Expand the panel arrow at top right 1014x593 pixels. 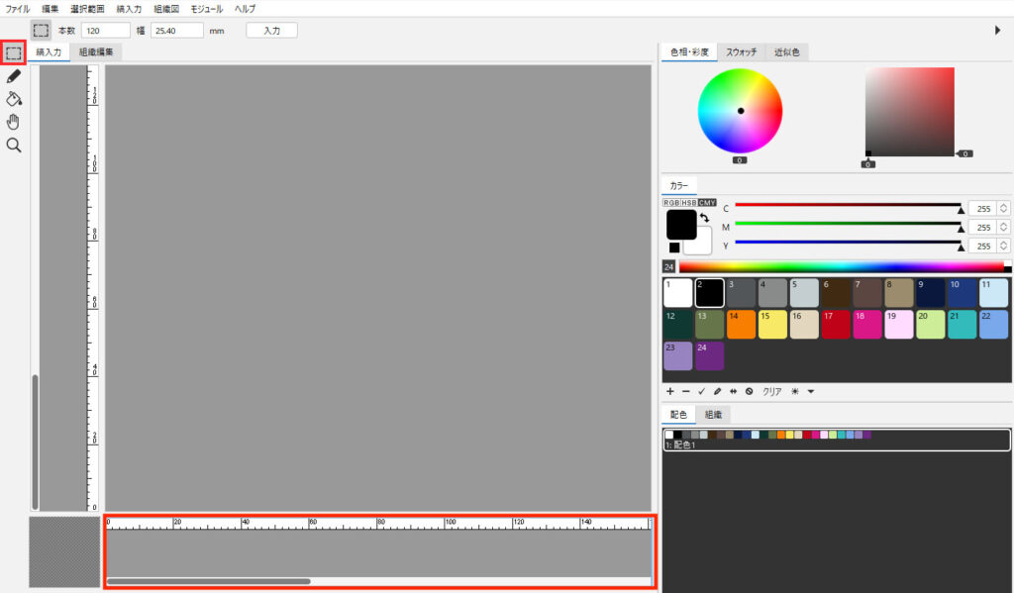click(x=997, y=31)
